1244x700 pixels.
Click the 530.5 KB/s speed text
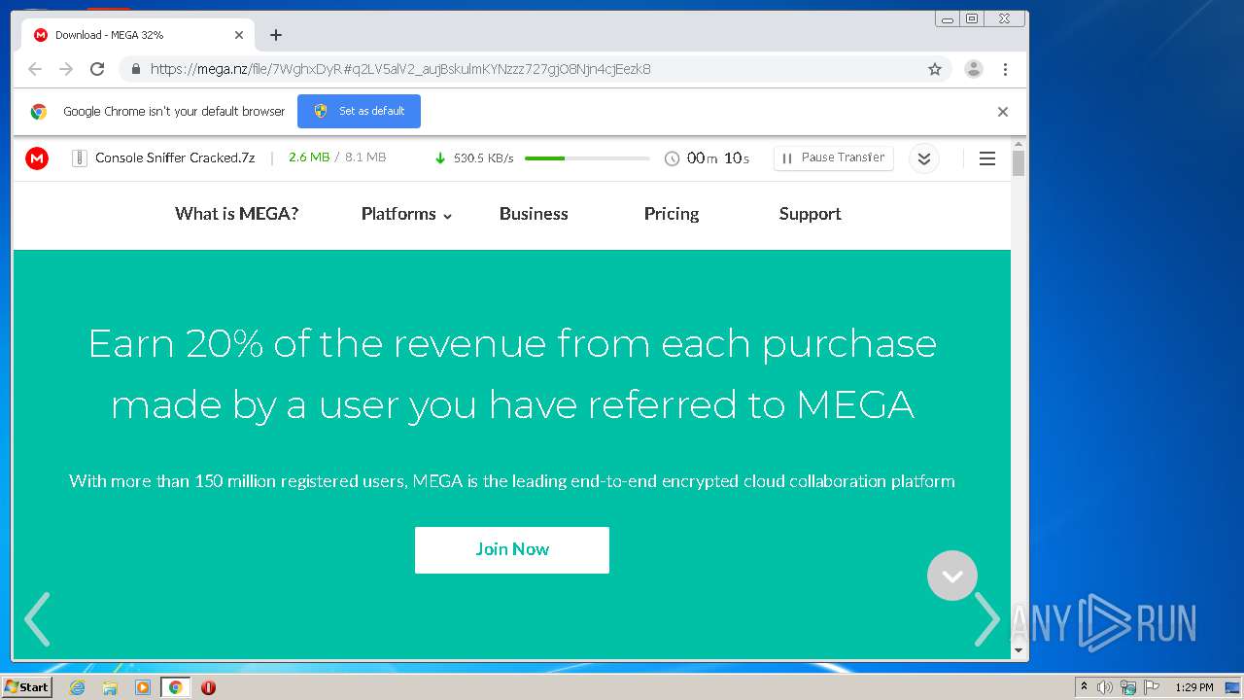coord(483,158)
